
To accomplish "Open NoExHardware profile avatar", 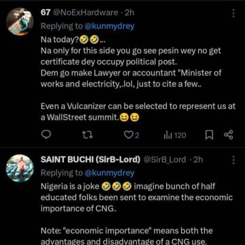I will 20,22.
